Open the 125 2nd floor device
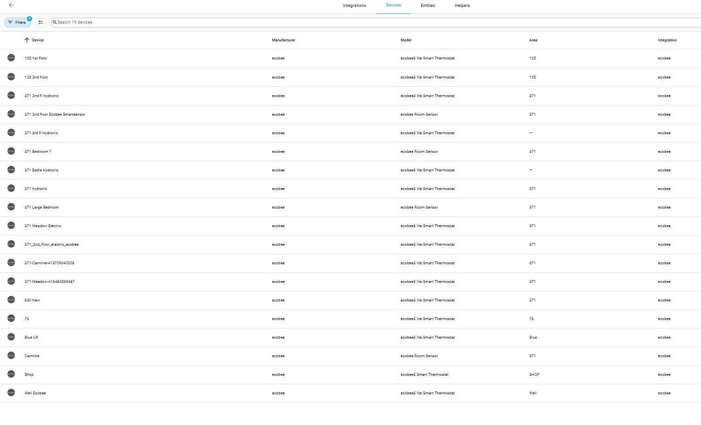The height and width of the screenshot is (425, 701). click(x=36, y=77)
